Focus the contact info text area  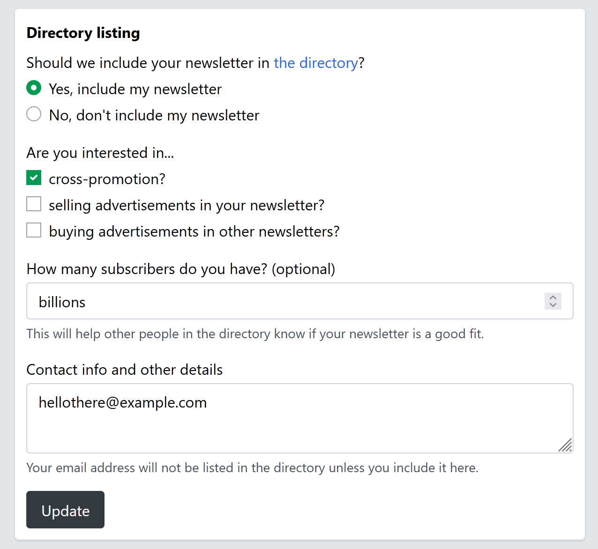(300, 418)
